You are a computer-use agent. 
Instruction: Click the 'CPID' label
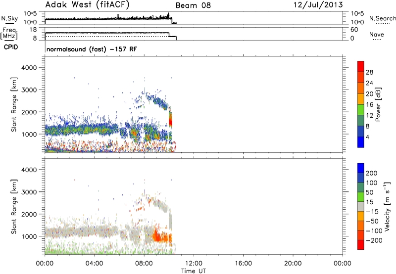click(x=11, y=47)
